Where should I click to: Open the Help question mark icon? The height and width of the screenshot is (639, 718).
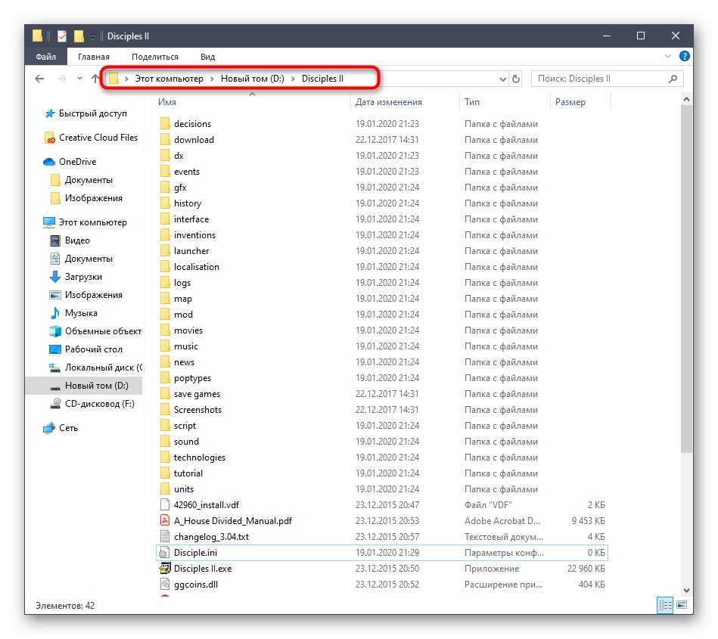[x=684, y=56]
